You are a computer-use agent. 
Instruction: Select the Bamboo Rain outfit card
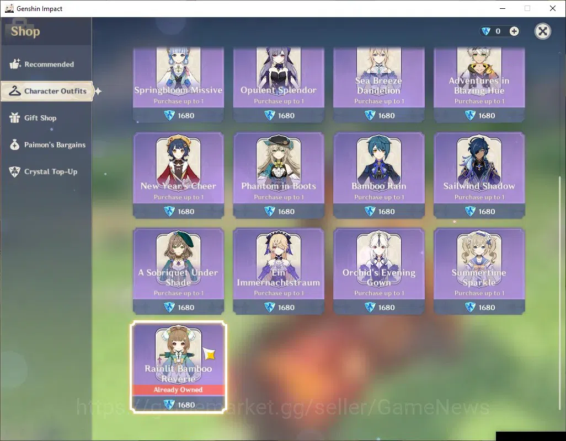(x=378, y=175)
